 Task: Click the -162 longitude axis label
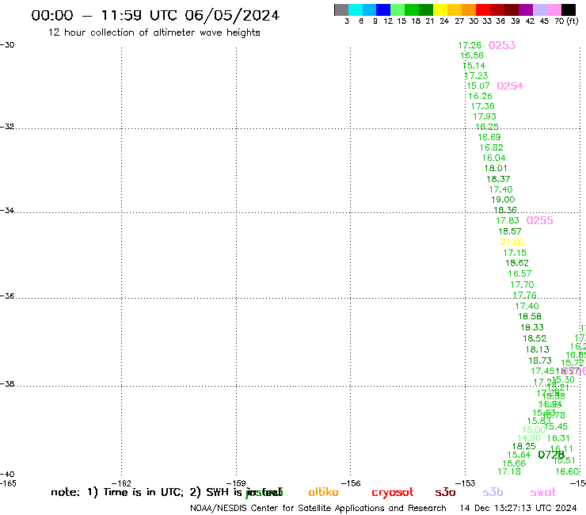121,483
